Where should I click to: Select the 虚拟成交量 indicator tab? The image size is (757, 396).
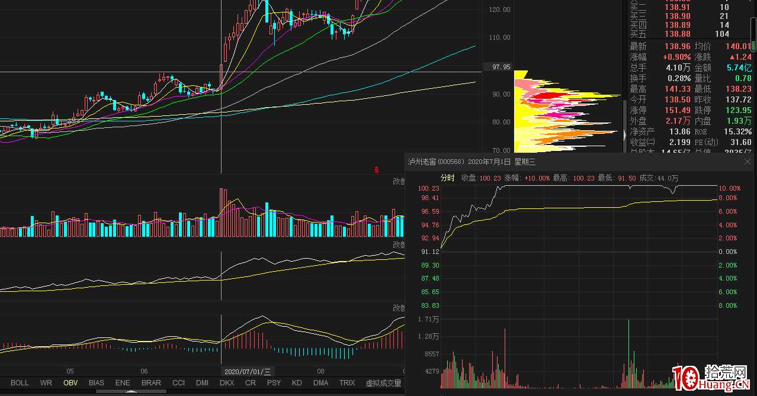383,383
